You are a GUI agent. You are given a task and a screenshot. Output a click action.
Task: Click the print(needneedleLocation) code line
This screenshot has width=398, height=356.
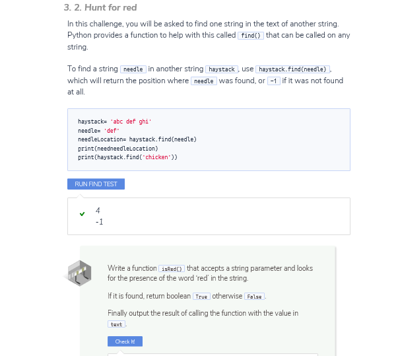[x=117, y=149]
